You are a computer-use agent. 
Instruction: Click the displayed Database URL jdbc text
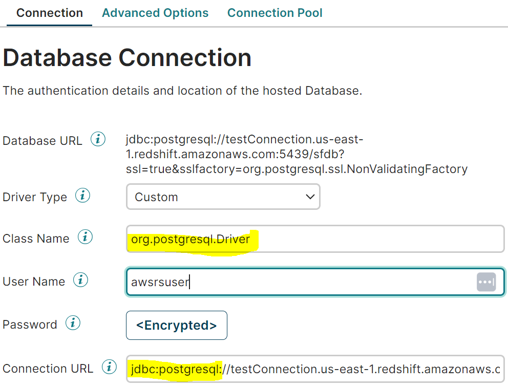tap(296, 154)
